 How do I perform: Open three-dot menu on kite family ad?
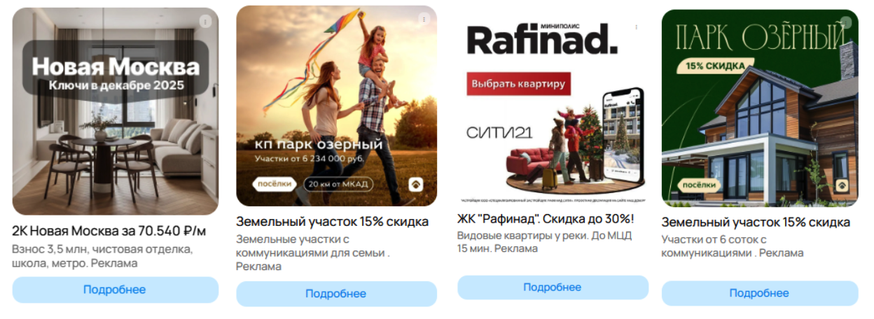click(423, 19)
